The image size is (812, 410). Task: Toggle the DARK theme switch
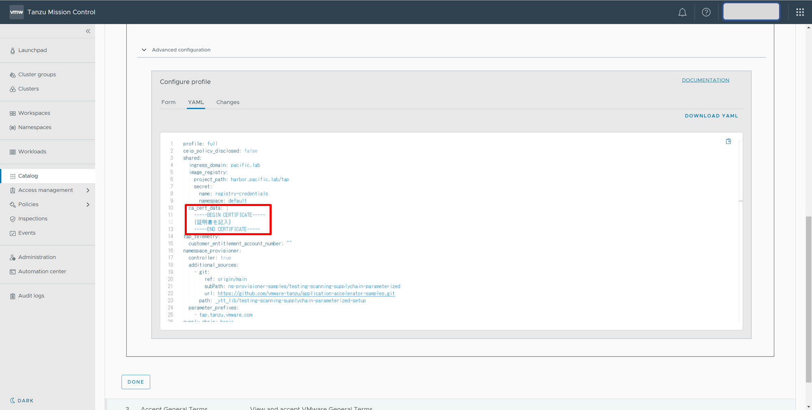pos(22,400)
